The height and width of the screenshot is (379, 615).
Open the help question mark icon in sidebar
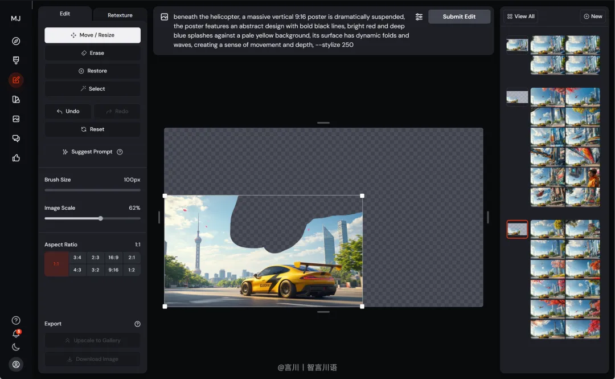(x=16, y=320)
